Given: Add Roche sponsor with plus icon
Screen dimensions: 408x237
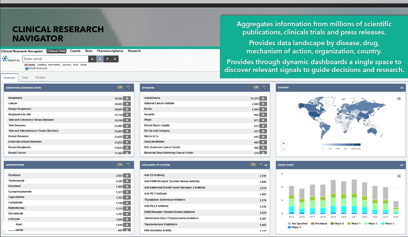Looking at the screenshot, I should click(x=263, y=109).
